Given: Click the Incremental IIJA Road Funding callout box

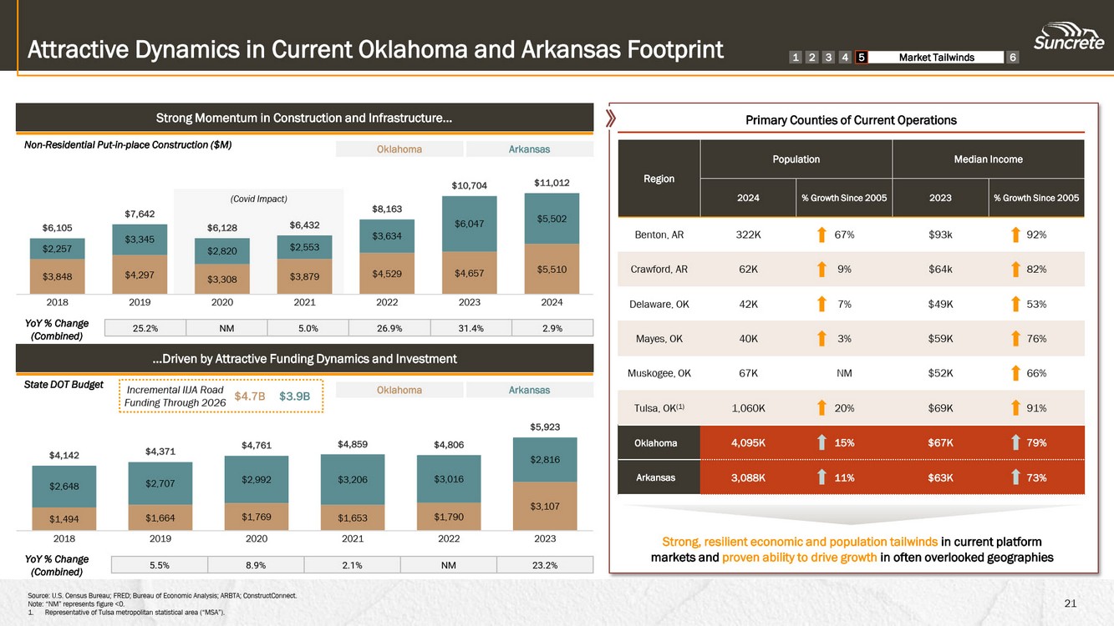Looking at the screenshot, I should [219, 396].
